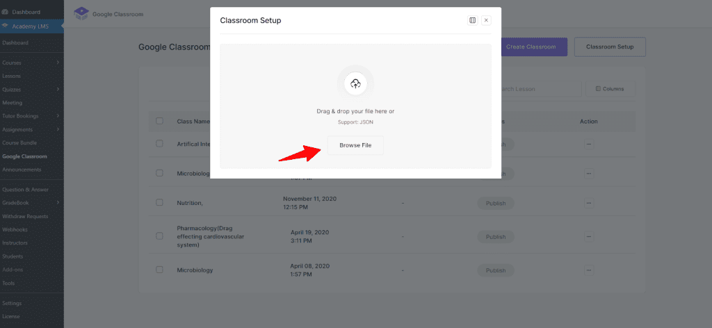The width and height of the screenshot is (712, 328).
Task: Click the Google Classroom graduation cap logo
Action: (x=81, y=13)
